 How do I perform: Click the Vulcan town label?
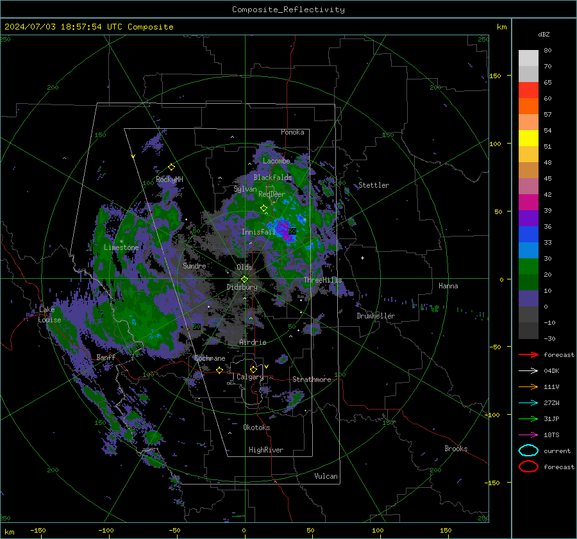(326, 476)
